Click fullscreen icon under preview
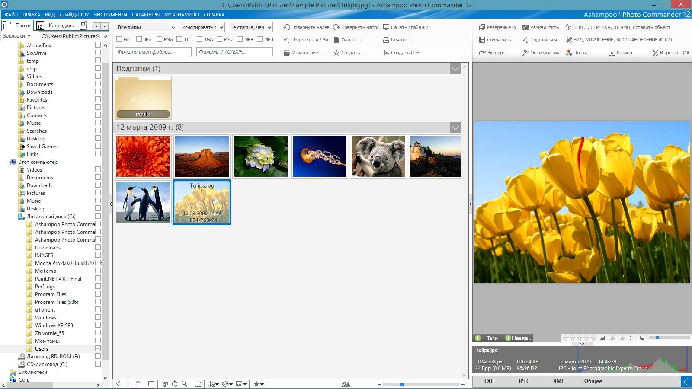This screenshot has width=692, height=389. coord(632,338)
